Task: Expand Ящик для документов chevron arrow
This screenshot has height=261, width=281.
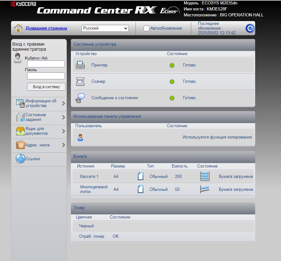Action: (x=63, y=131)
